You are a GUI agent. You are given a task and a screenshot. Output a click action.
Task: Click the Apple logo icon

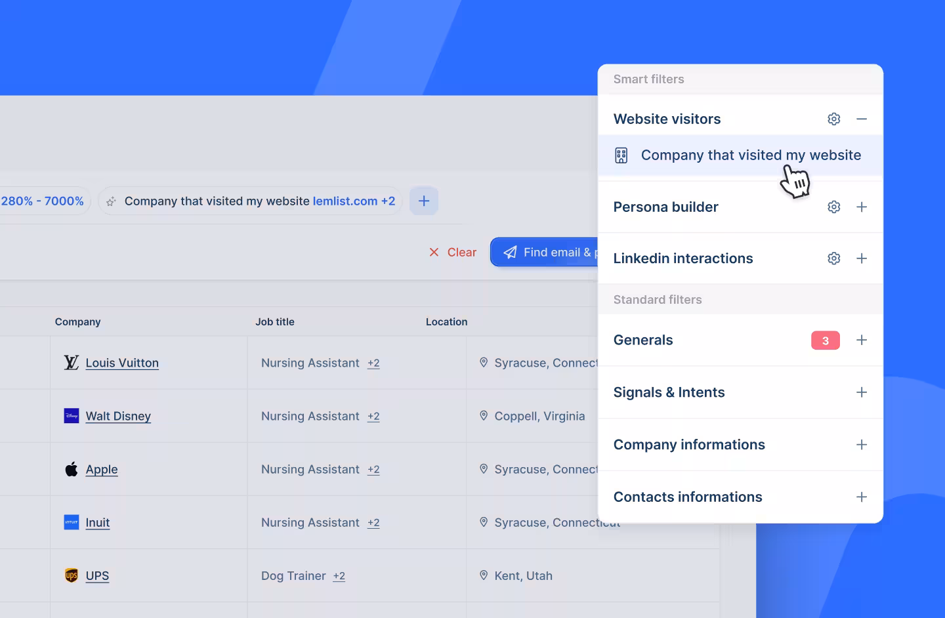tap(72, 469)
